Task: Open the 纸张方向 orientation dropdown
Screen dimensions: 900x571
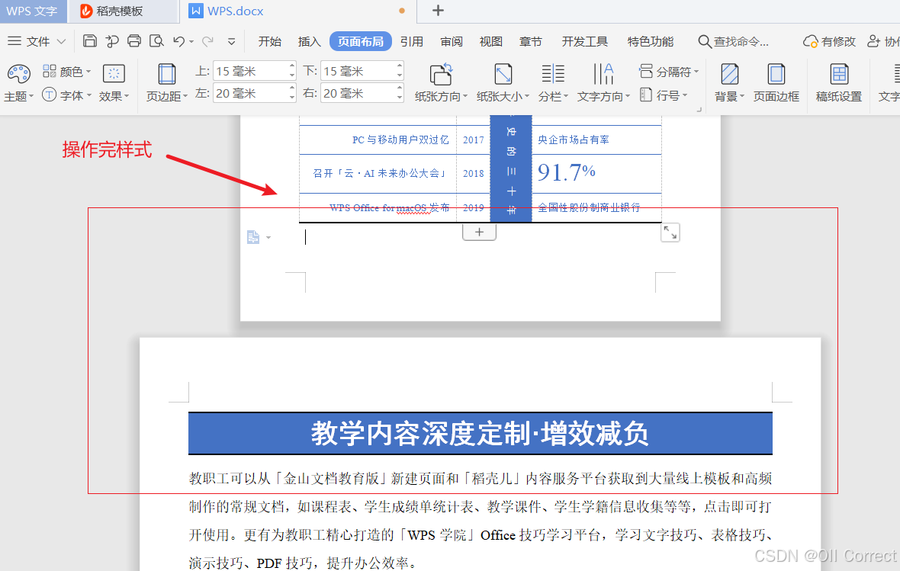Action: pos(441,82)
